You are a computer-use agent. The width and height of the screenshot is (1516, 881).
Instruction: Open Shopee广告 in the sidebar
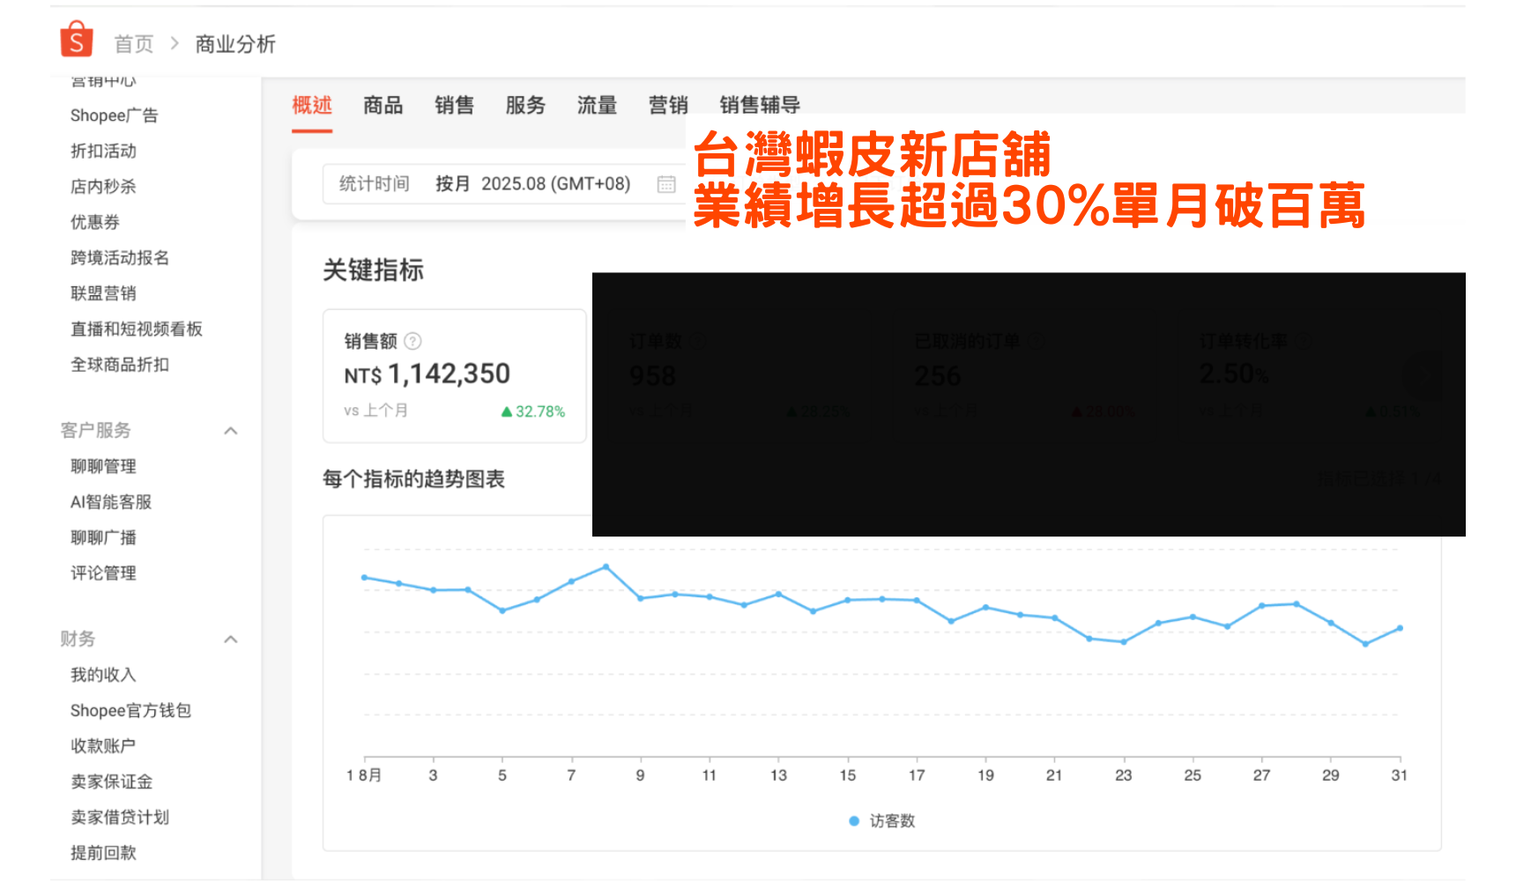114,115
